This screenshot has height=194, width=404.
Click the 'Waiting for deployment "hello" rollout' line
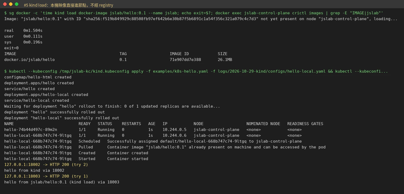tap(112, 106)
